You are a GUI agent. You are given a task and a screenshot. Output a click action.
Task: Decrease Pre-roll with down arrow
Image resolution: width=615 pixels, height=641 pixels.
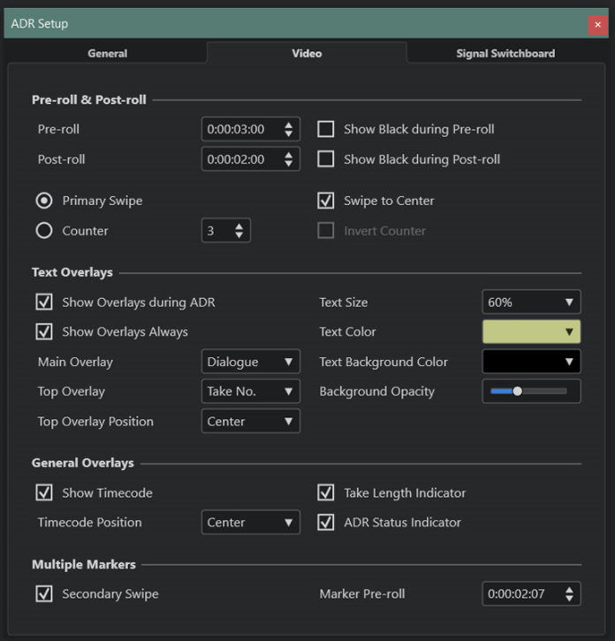click(x=288, y=134)
